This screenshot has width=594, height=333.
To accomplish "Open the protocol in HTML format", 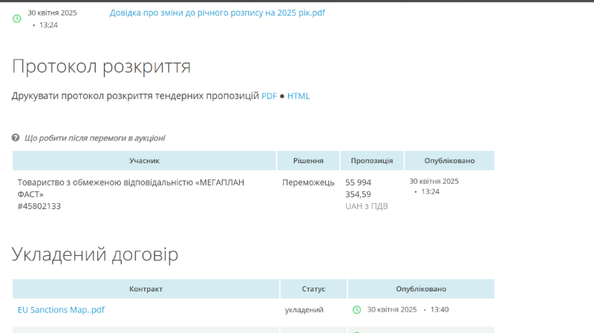I will tap(298, 96).
